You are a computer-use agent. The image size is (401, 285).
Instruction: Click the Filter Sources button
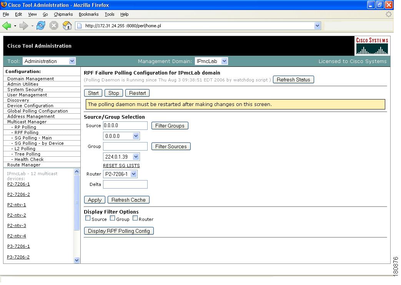click(171, 146)
